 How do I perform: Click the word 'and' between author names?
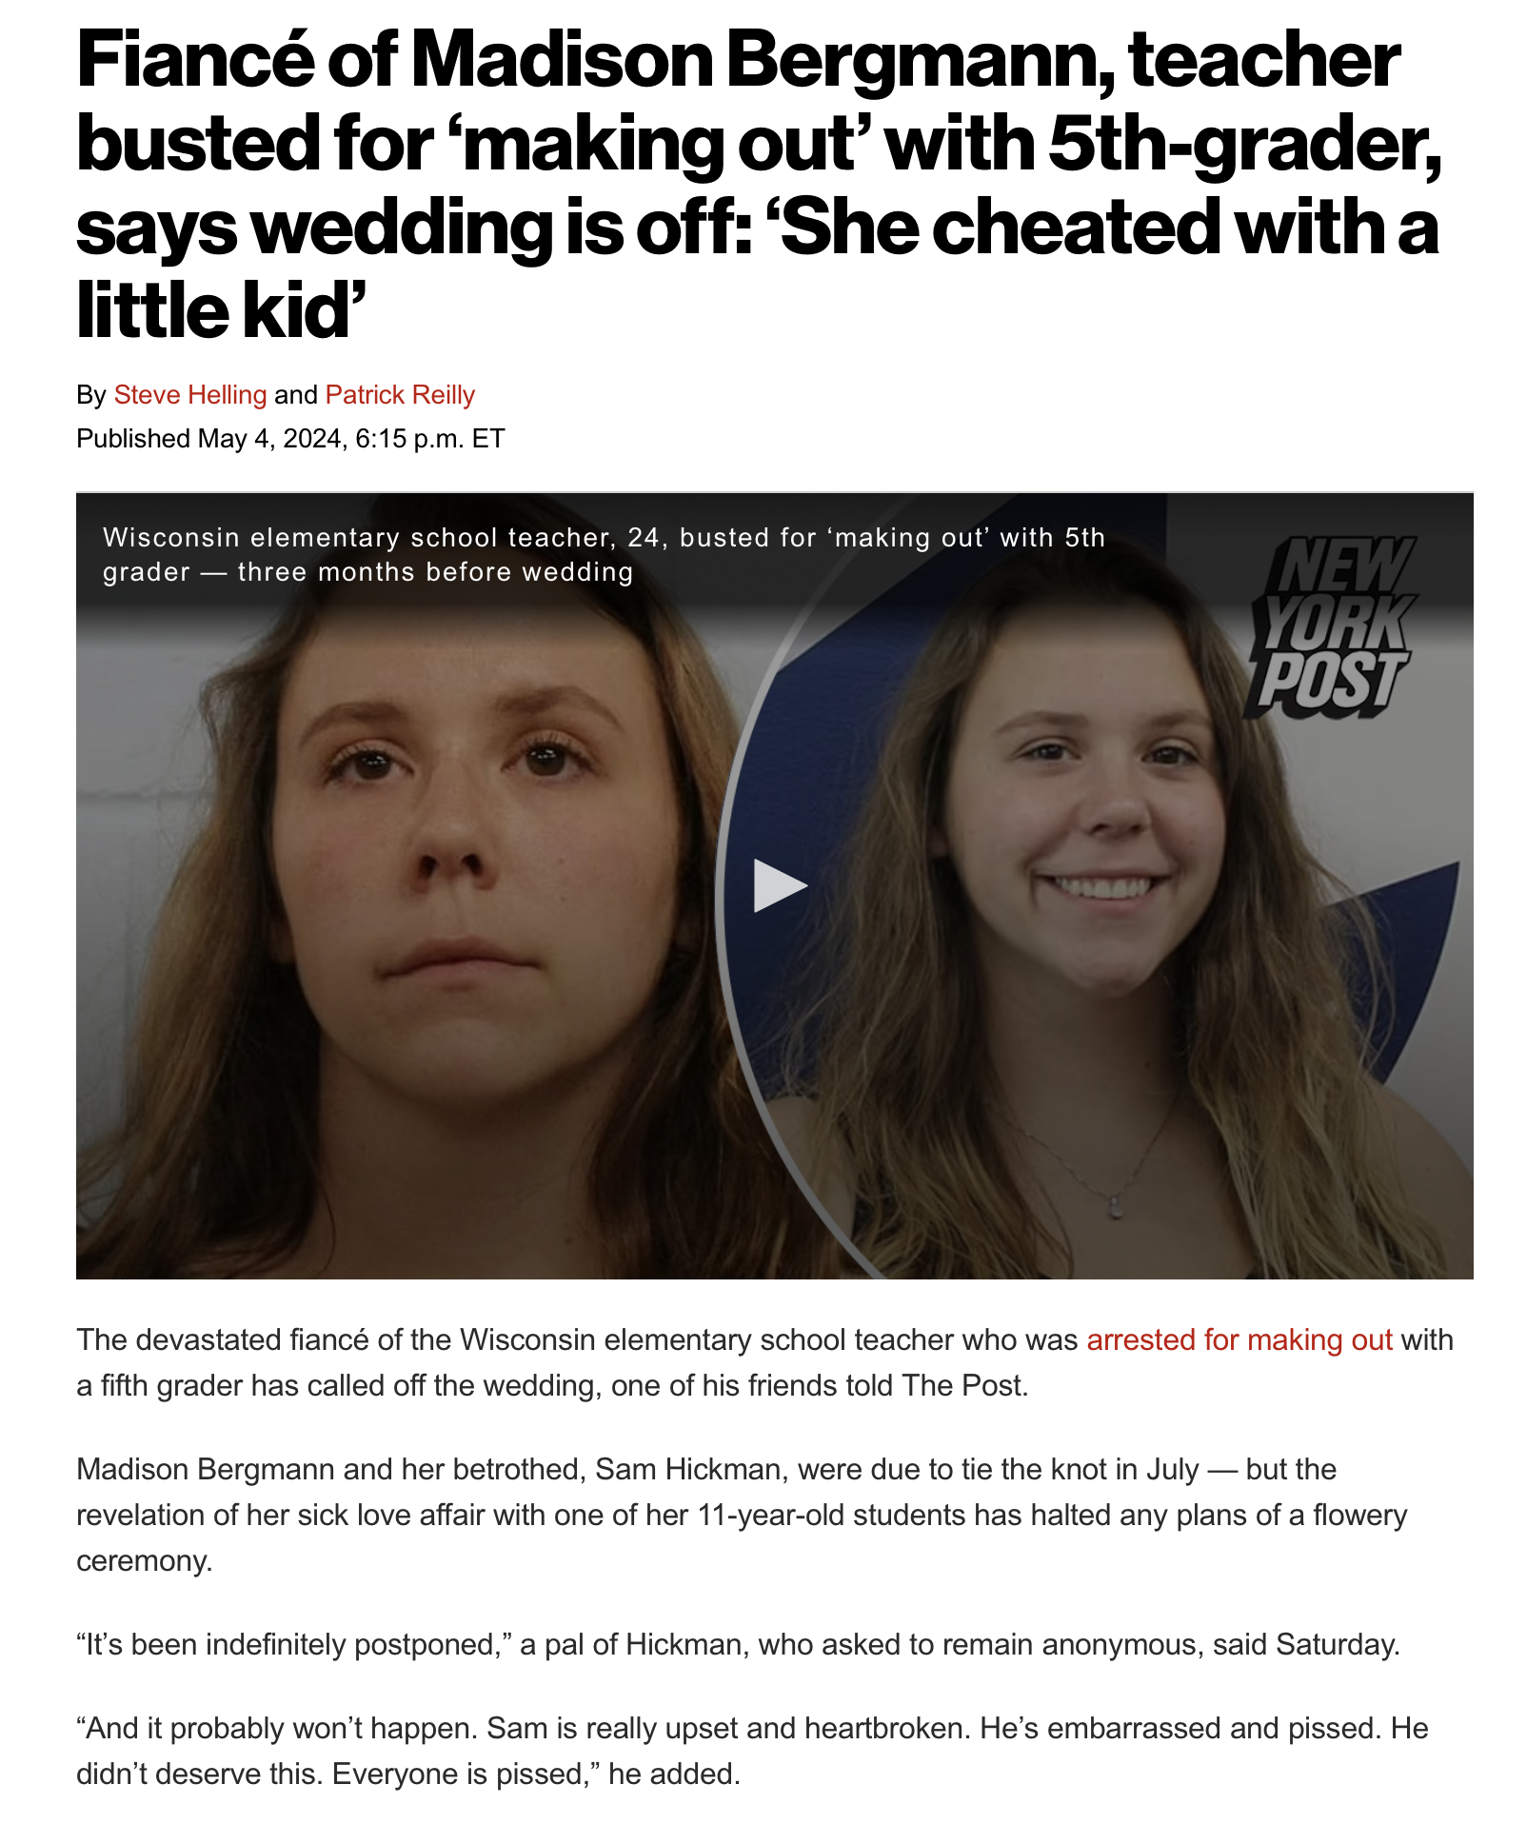click(296, 394)
